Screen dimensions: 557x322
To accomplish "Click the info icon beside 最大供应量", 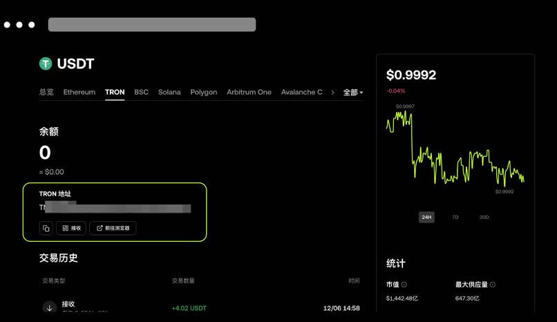I will tap(493, 285).
